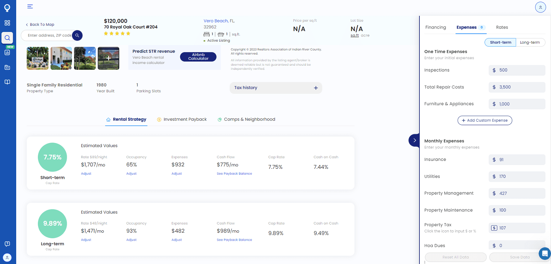Click the Airbnb Calculator button
551x264 pixels.
click(x=198, y=57)
